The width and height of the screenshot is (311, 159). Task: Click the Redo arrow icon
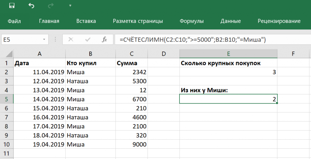click(x=51, y=5)
